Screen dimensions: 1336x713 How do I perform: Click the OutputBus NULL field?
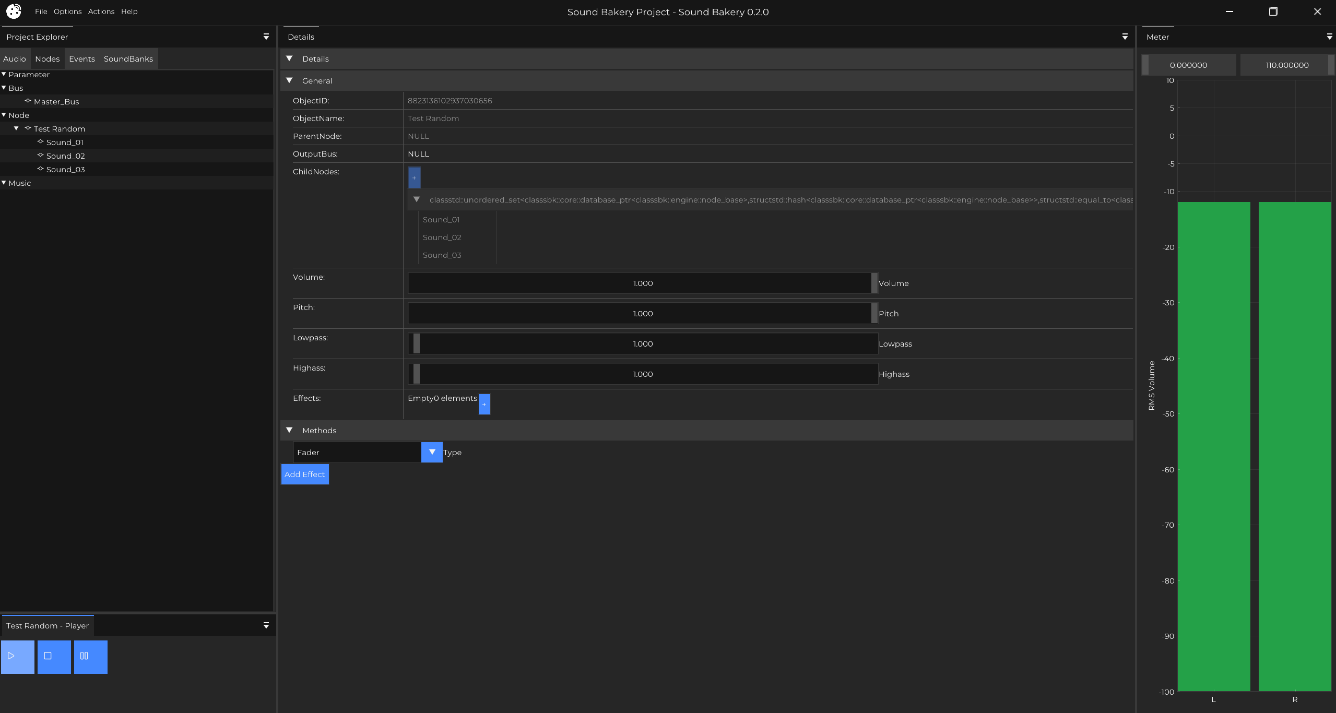[419, 154]
